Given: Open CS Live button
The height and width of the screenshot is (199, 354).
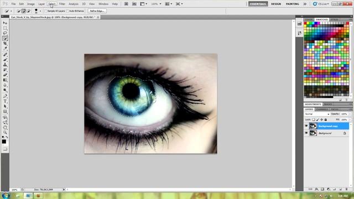Looking at the screenshot, I should click(321, 4).
